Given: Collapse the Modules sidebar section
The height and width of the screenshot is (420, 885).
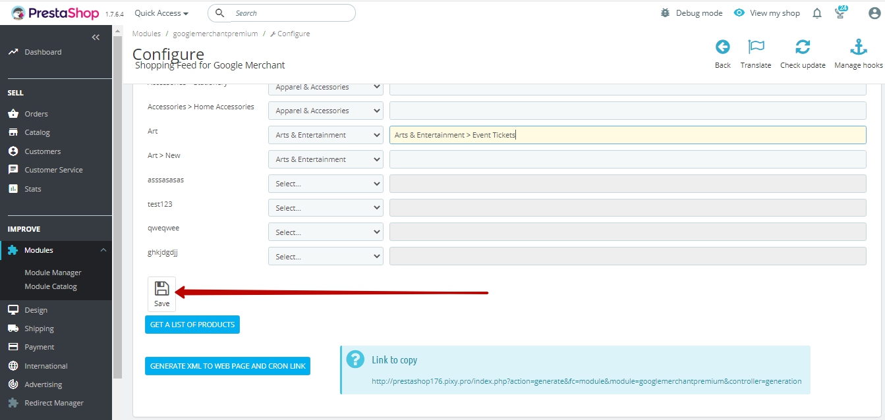Looking at the screenshot, I should pyautogui.click(x=103, y=250).
